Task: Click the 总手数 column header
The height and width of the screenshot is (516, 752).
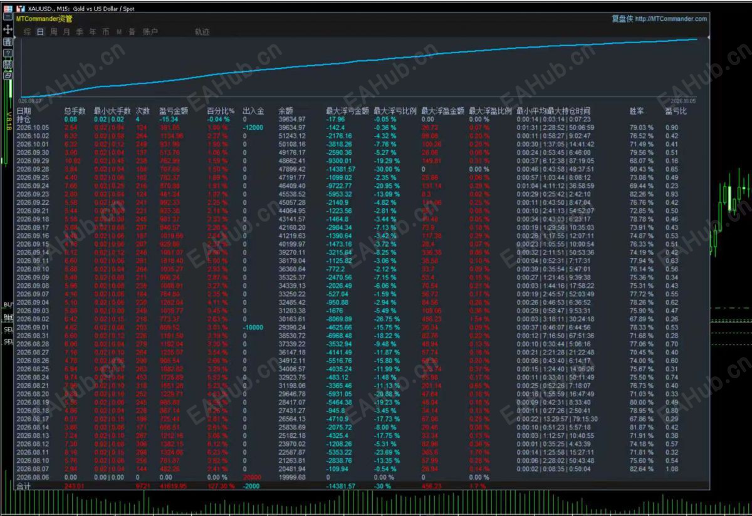Action: [x=75, y=111]
